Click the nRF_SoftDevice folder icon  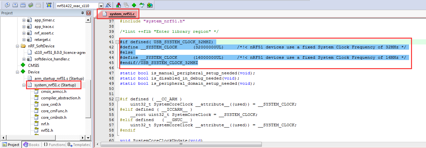click(x=23, y=46)
